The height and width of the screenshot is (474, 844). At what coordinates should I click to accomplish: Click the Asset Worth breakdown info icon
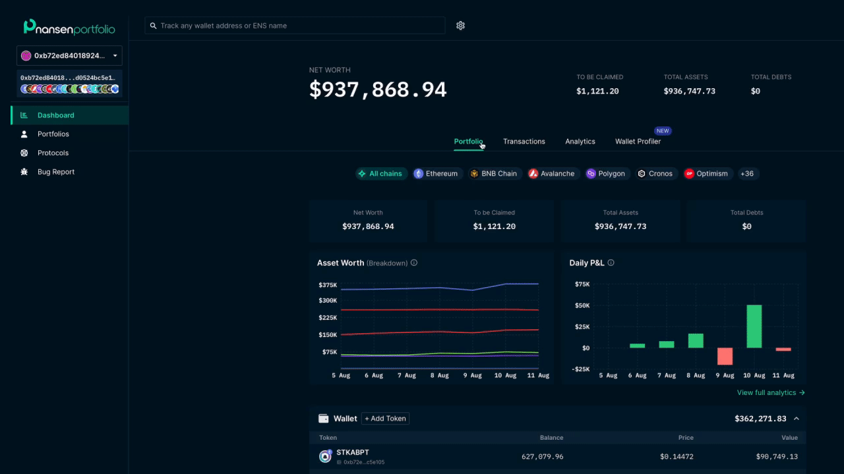pyautogui.click(x=414, y=262)
